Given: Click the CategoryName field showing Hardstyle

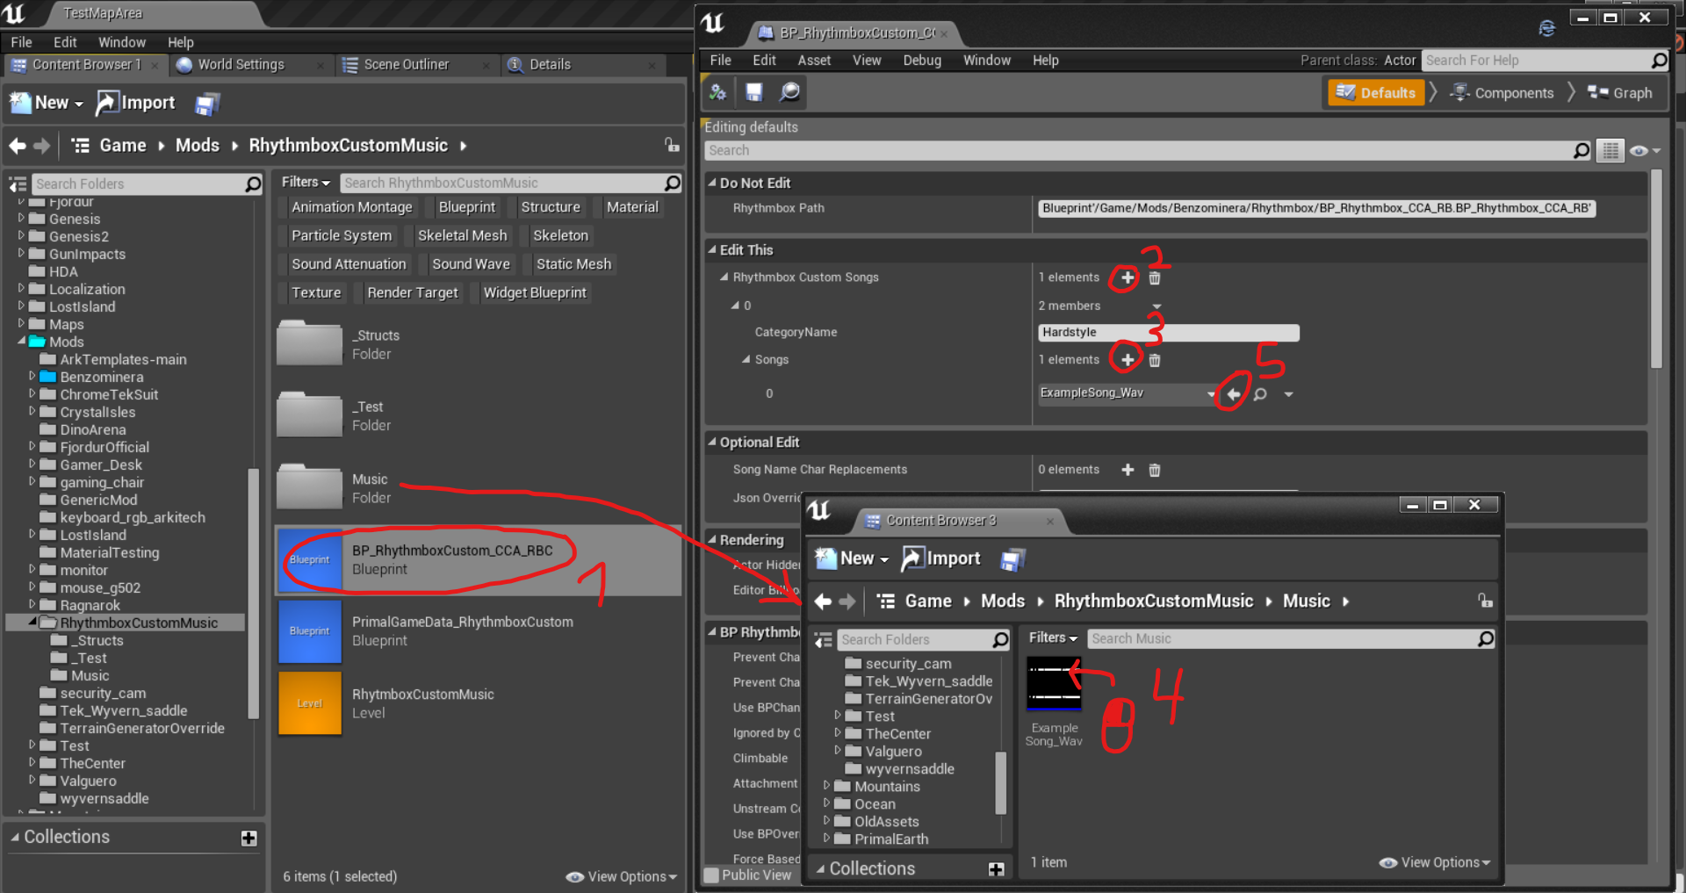Looking at the screenshot, I should point(1168,333).
